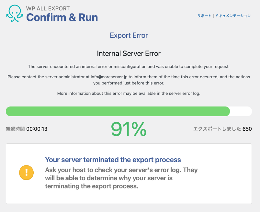The image size is (260, 212).
Task: Click the unfilled white end of progress bar
Action: [241, 111]
